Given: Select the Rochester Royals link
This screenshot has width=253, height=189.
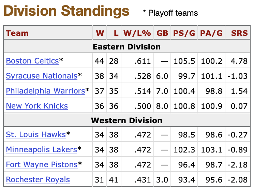Looking at the screenshot, I should [38, 180].
